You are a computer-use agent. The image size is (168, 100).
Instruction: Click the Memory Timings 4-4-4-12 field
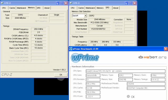point(158,80)
